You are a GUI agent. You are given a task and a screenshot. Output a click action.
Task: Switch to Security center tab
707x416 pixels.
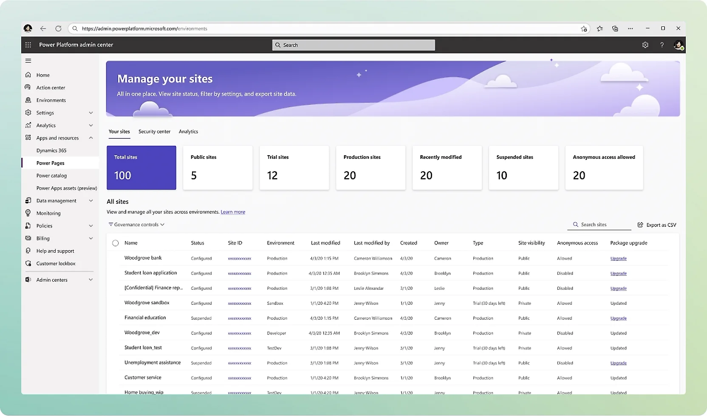(x=154, y=131)
